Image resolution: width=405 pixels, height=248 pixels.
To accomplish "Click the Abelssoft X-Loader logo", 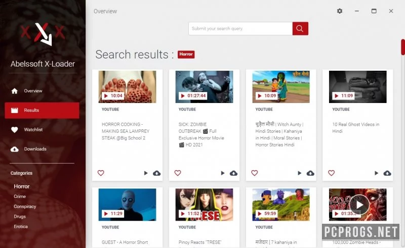I will [x=43, y=34].
